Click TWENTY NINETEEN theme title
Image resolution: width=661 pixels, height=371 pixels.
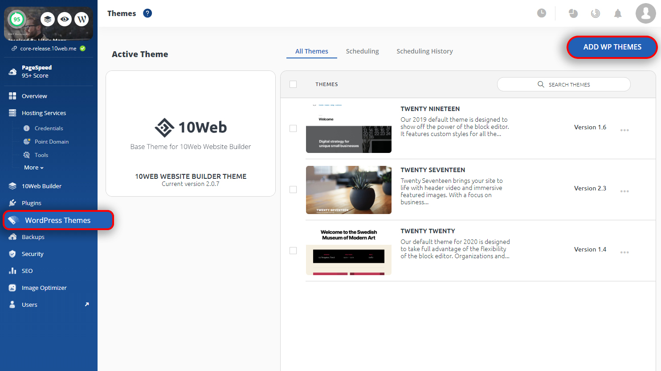coord(430,109)
